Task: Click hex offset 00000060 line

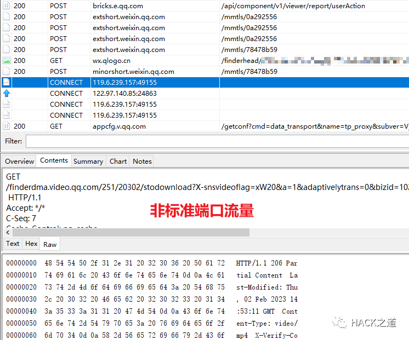Action: pyautogui.click(x=21, y=335)
